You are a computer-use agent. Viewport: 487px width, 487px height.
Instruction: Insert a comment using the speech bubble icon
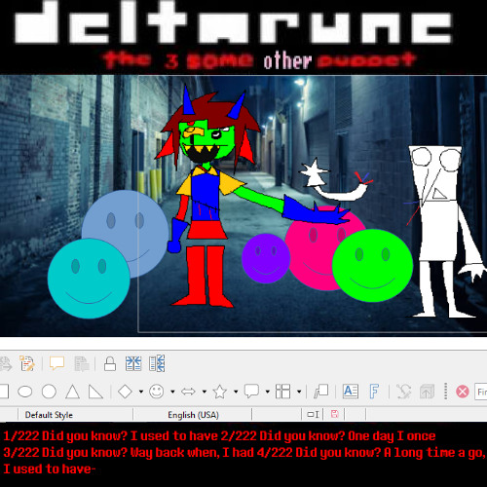point(56,363)
